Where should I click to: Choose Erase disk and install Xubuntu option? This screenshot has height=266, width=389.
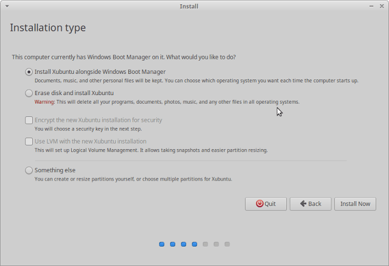29,93
